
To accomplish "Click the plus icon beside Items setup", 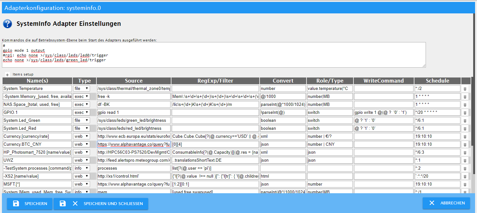I will pos(7,75).
